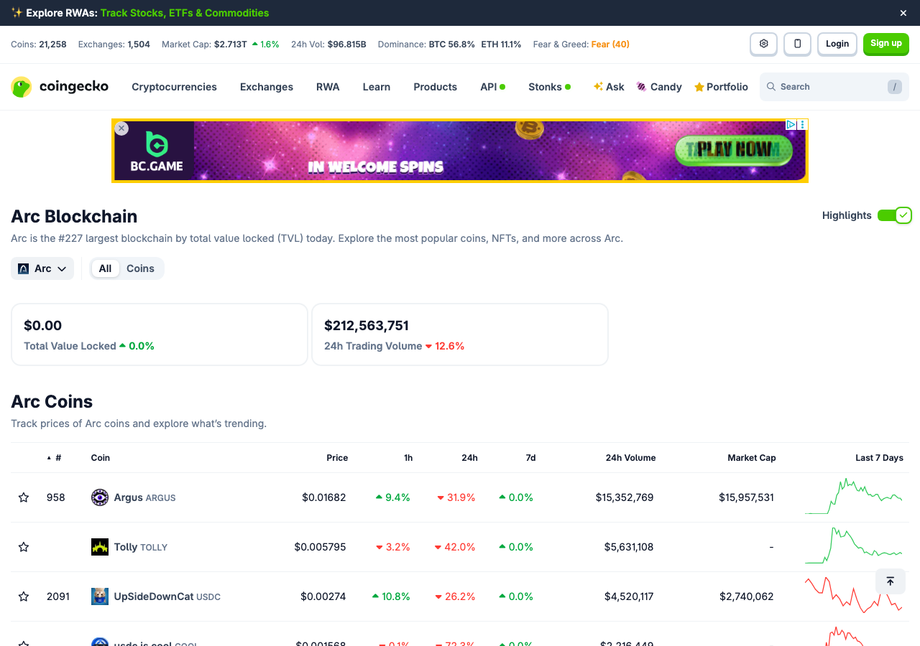Click Argus price $0.01682

point(323,497)
